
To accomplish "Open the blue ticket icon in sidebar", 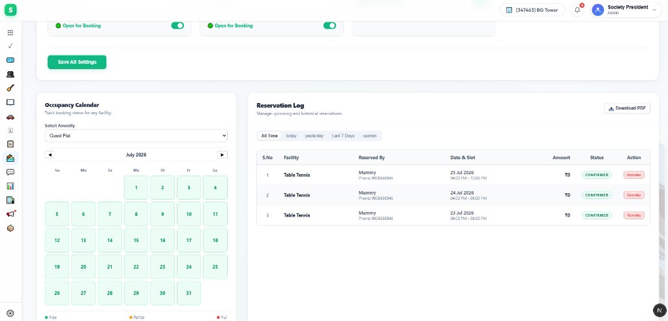I will [x=10, y=60].
